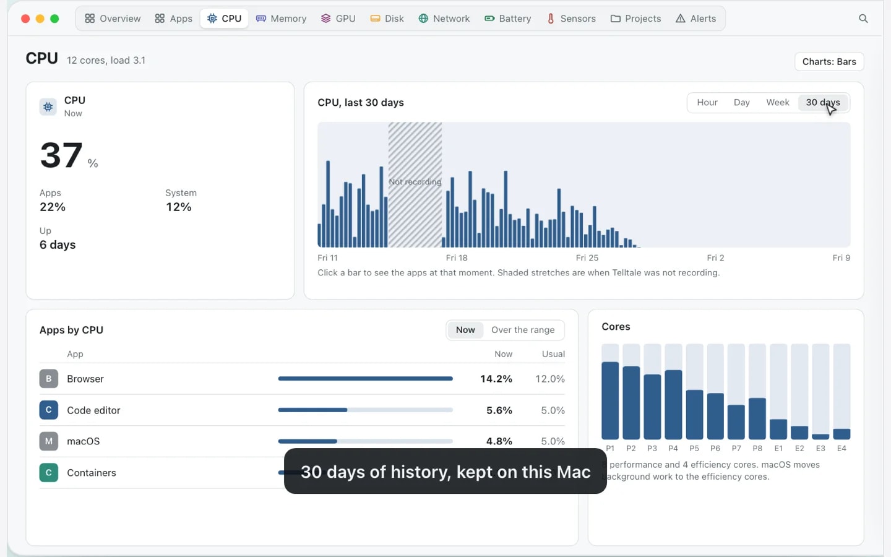This screenshot has height=557, width=891.
Task: Click the Network tab's globe icon
Action: click(x=423, y=19)
